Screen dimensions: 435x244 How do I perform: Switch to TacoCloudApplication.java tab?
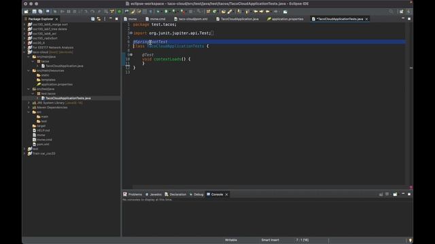(x=237, y=19)
